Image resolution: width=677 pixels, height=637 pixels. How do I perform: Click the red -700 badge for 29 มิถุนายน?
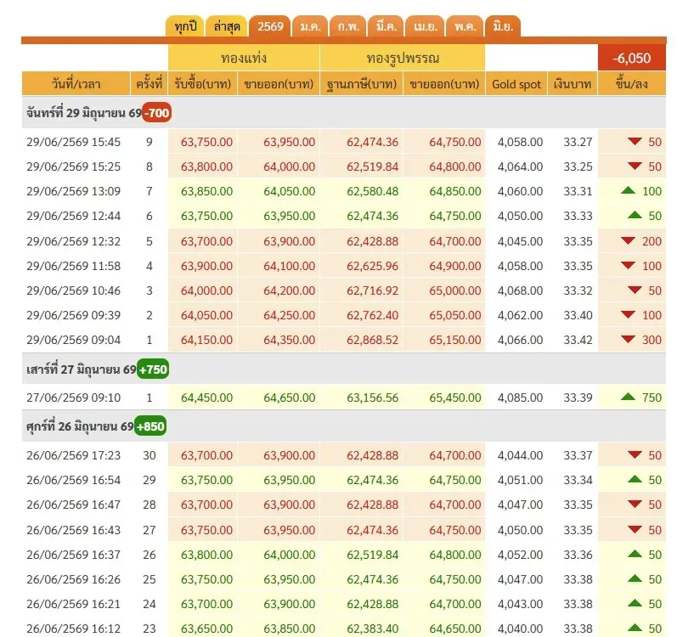coord(157,113)
